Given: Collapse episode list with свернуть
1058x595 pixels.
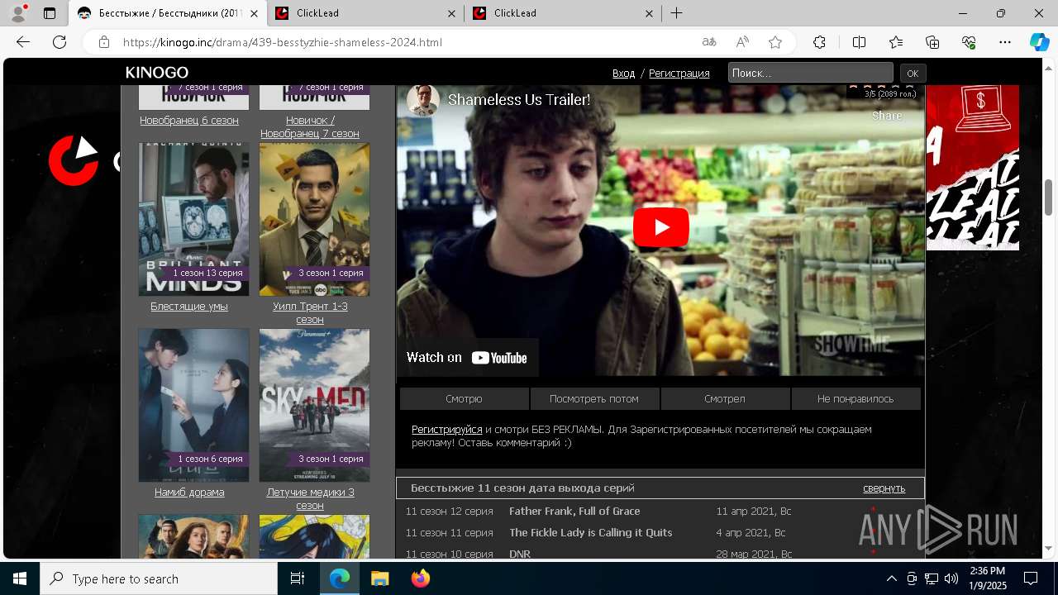Looking at the screenshot, I should (x=884, y=488).
